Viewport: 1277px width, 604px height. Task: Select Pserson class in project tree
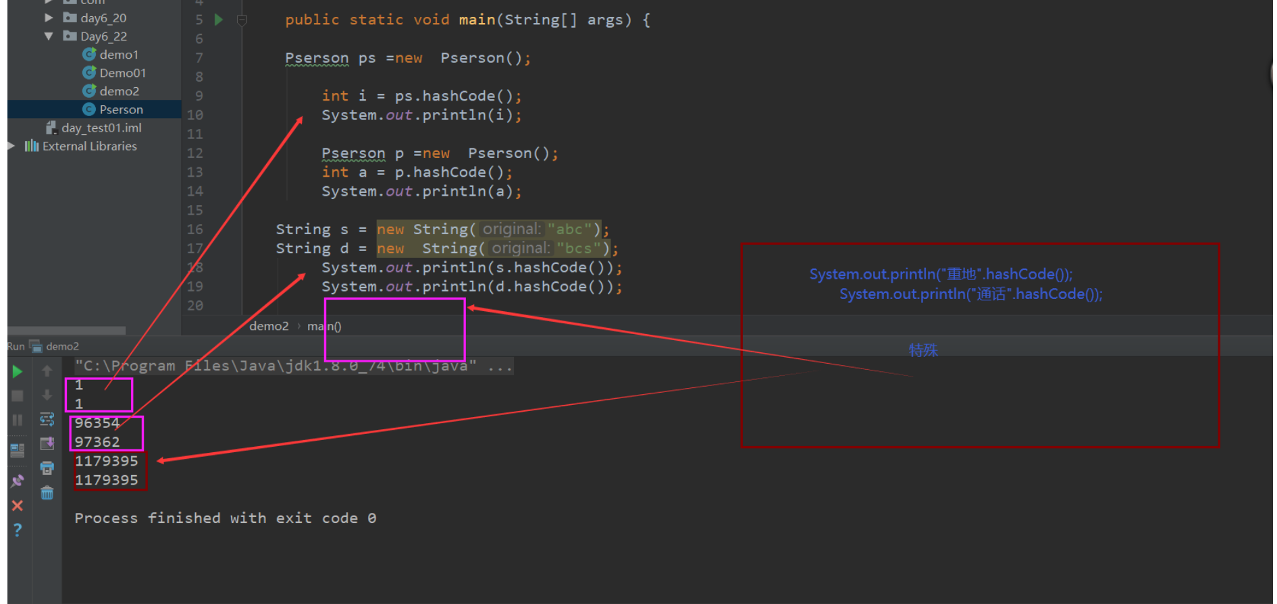tap(122, 109)
